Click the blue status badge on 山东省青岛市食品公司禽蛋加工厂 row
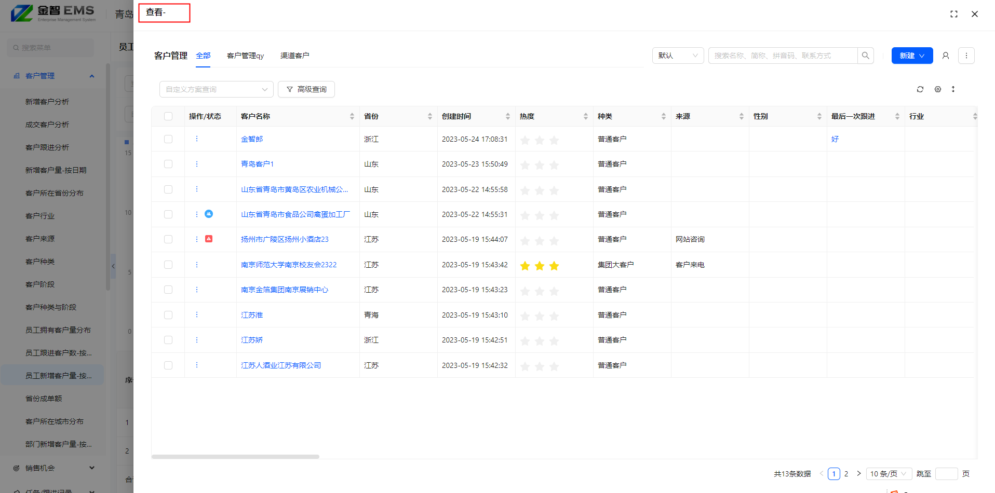This screenshot has width=995, height=493. pos(209,214)
